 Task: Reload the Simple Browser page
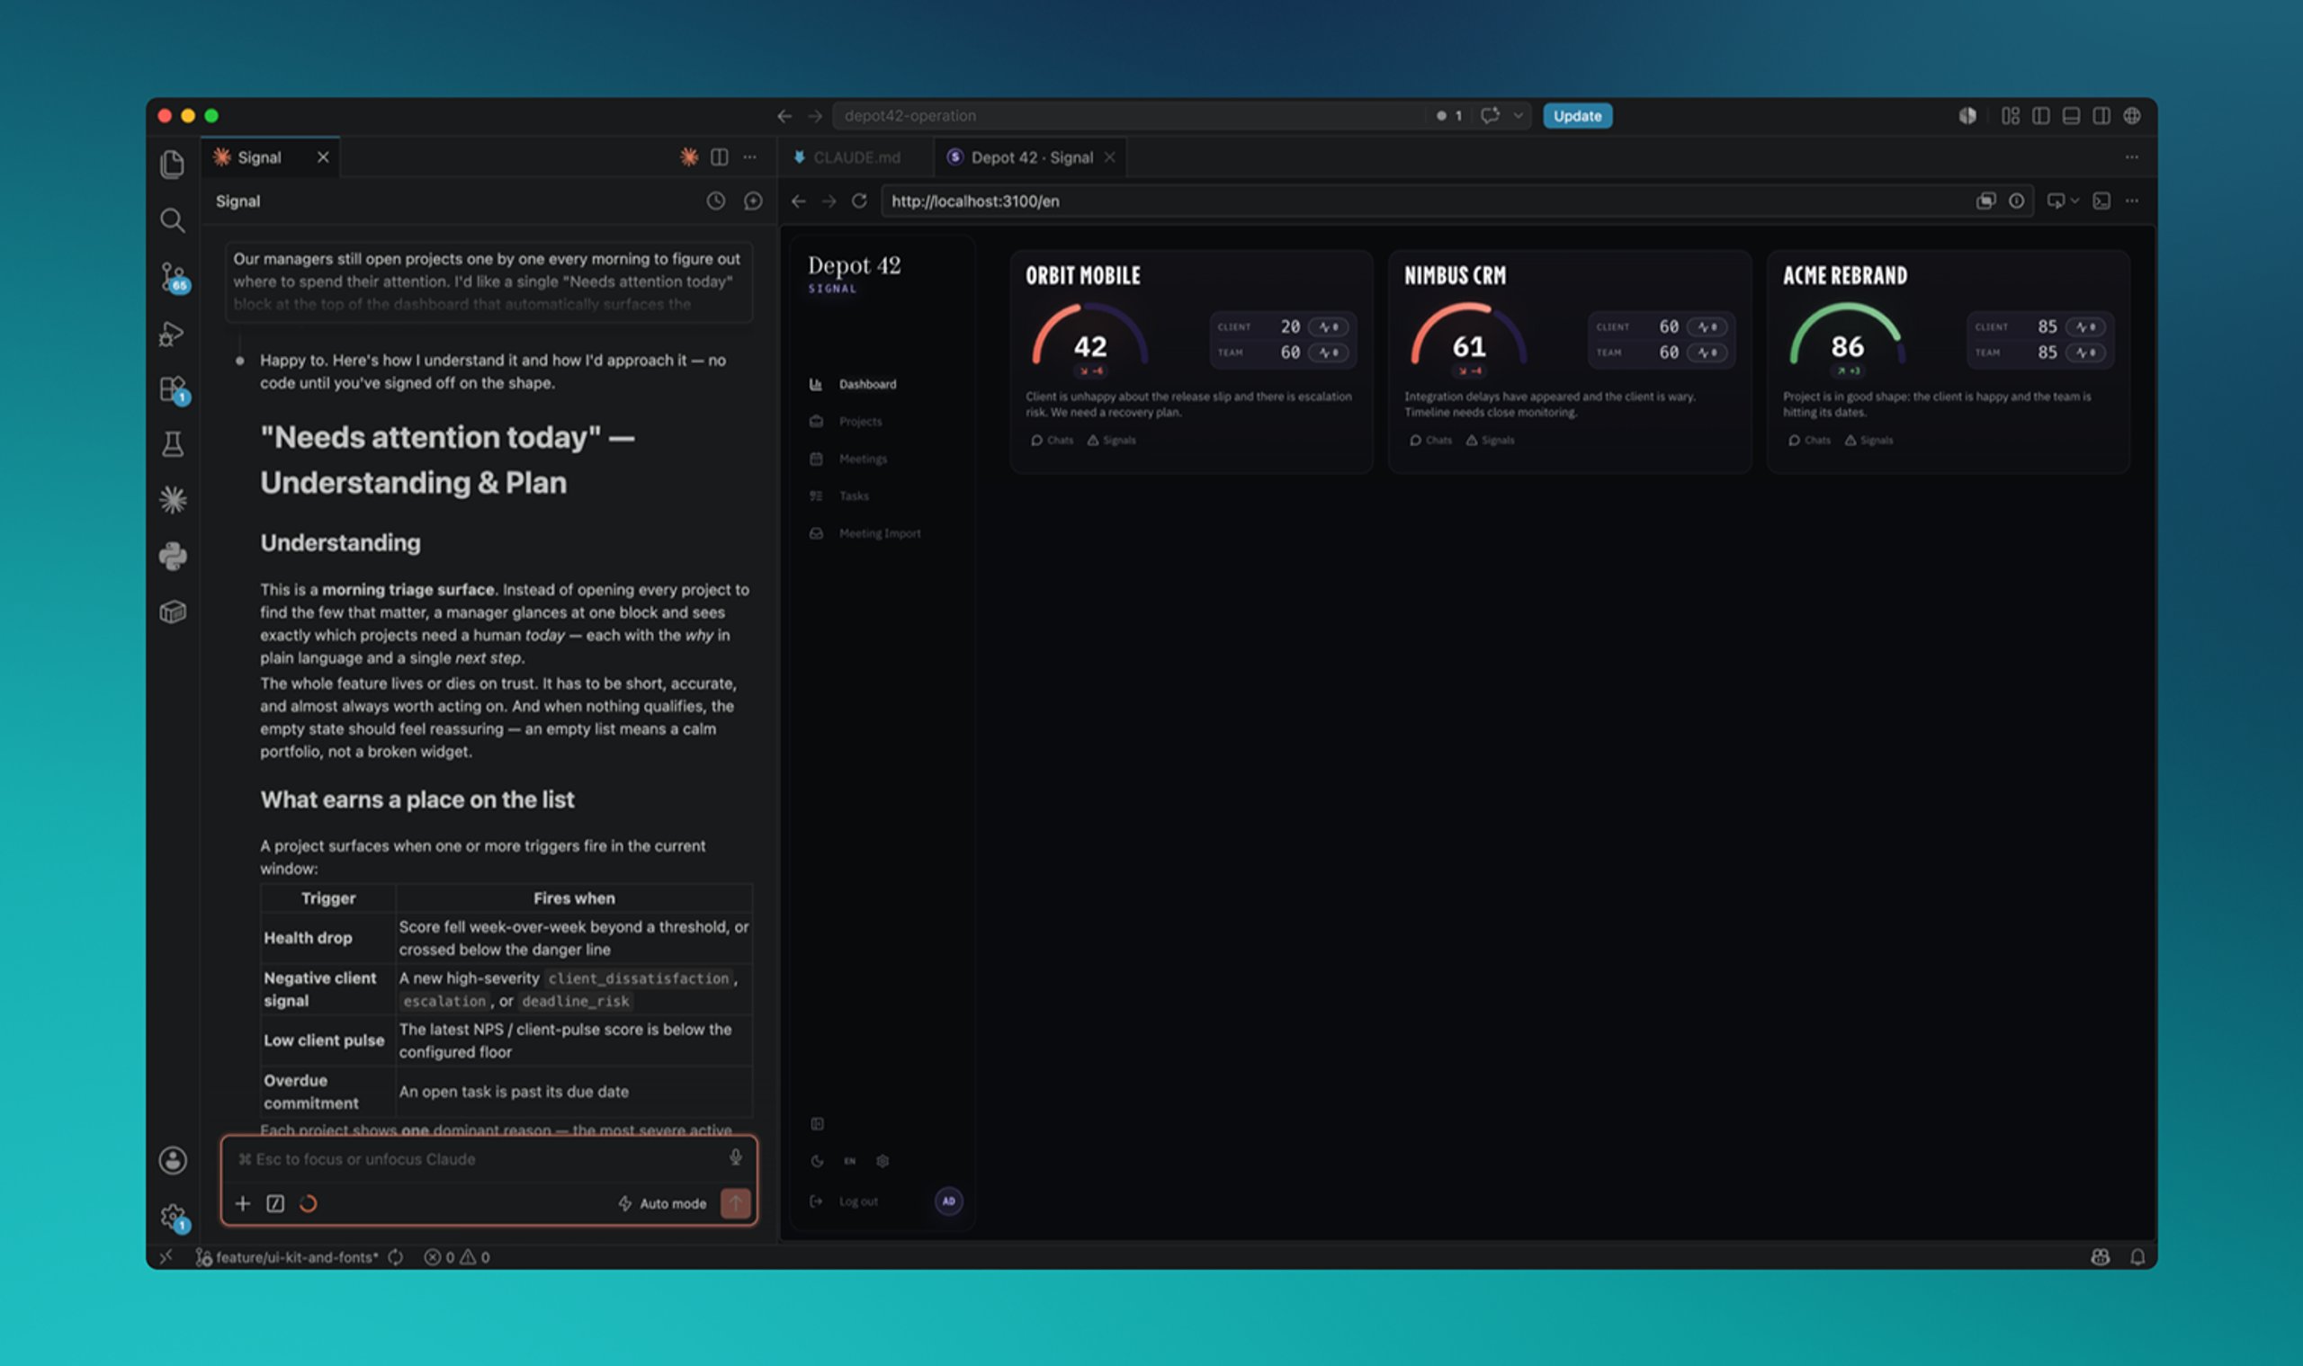pos(859,201)
